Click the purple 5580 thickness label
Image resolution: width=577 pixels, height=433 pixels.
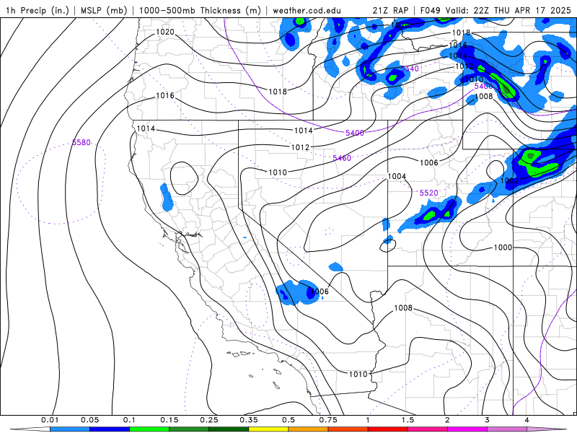coord(82,142)
